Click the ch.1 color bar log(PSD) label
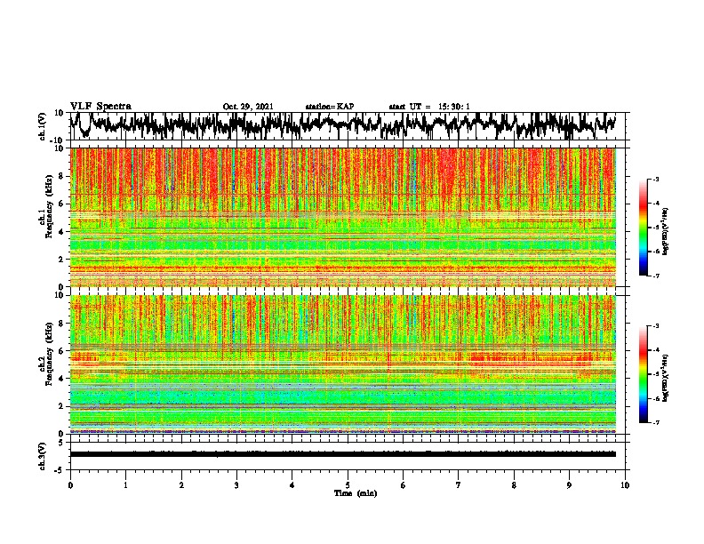704x544 pixels. pyautogui.click(x=666, y=231)
